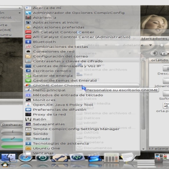Click the file manager sidebar scrollbar
Image resolution: width=169 pixels, height=169 pixels.
coord(143,95)
